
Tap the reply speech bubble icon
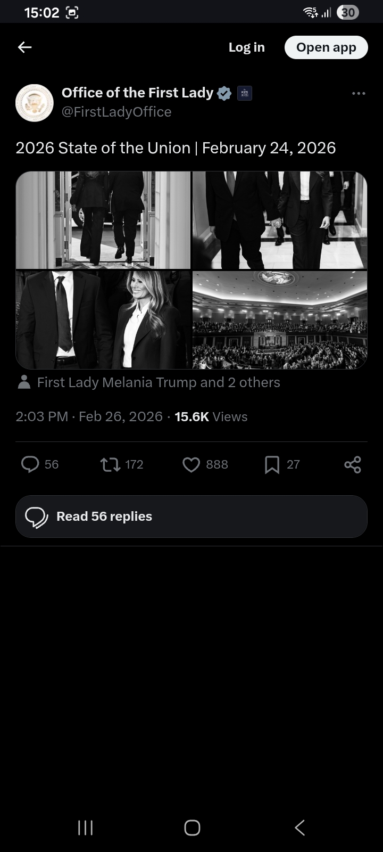click(x=30, y=464)
